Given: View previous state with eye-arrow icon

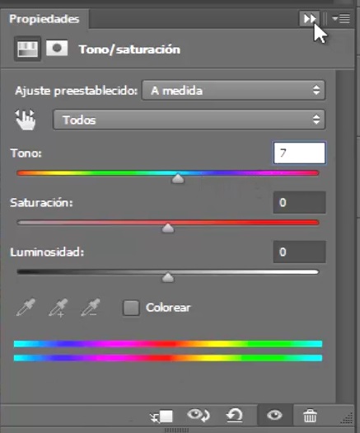Looking at the screenshot, I should pos(199,416).
